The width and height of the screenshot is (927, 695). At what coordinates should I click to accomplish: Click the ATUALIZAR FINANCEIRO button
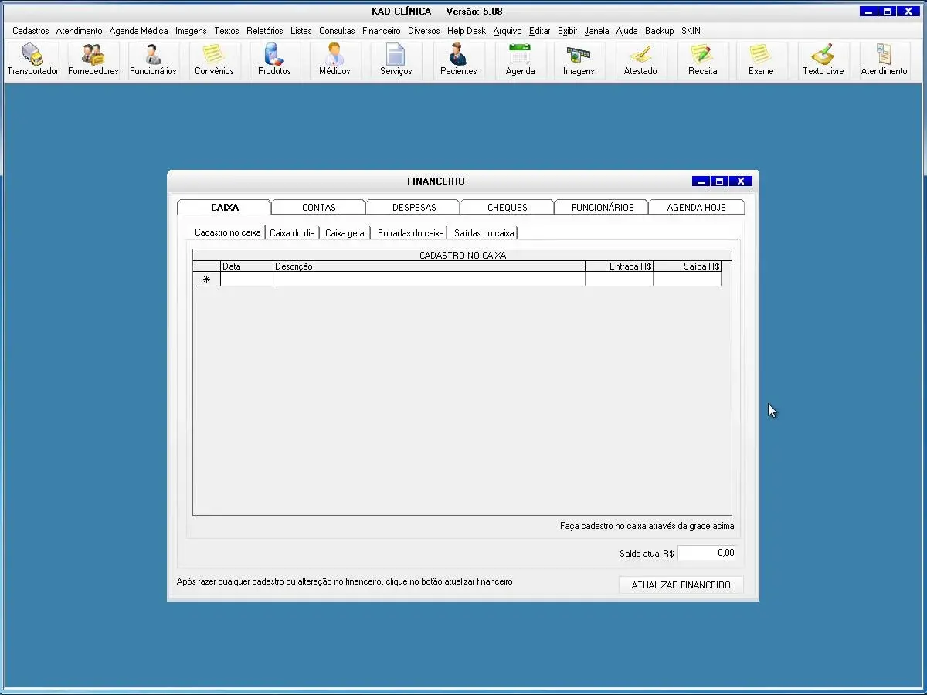click(681, 585)
